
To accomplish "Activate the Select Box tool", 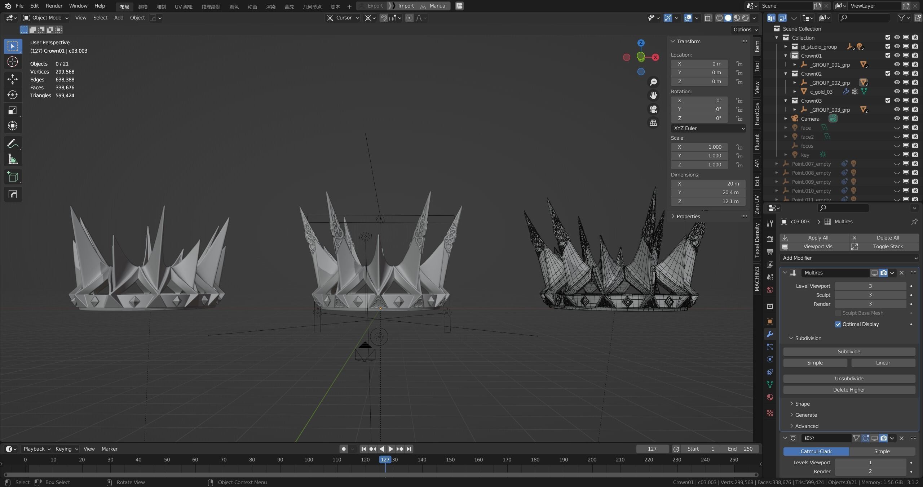I will 13,46.
